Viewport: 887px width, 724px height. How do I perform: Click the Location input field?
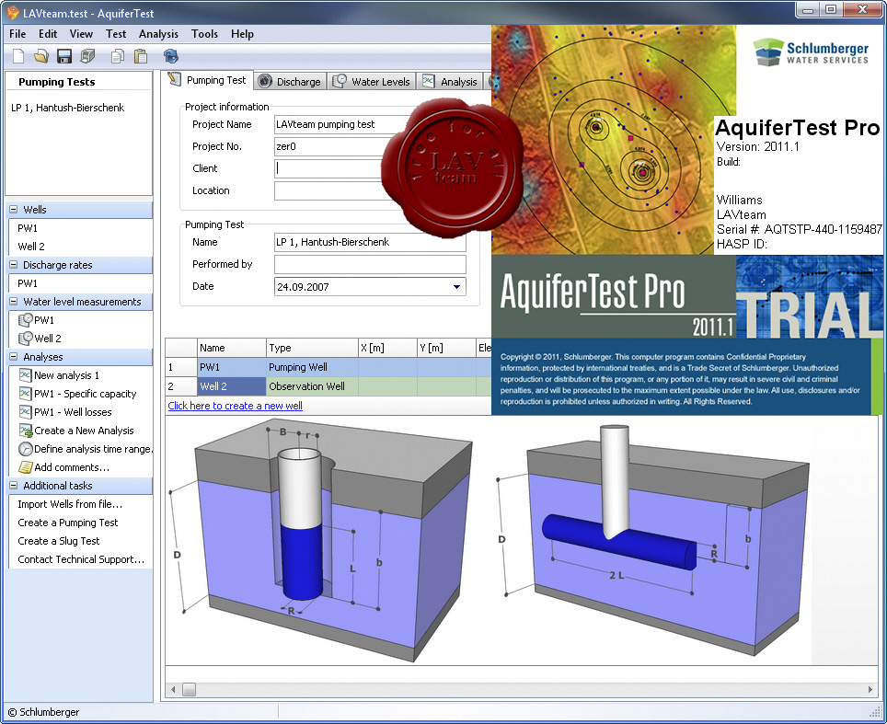click(331, 190)
